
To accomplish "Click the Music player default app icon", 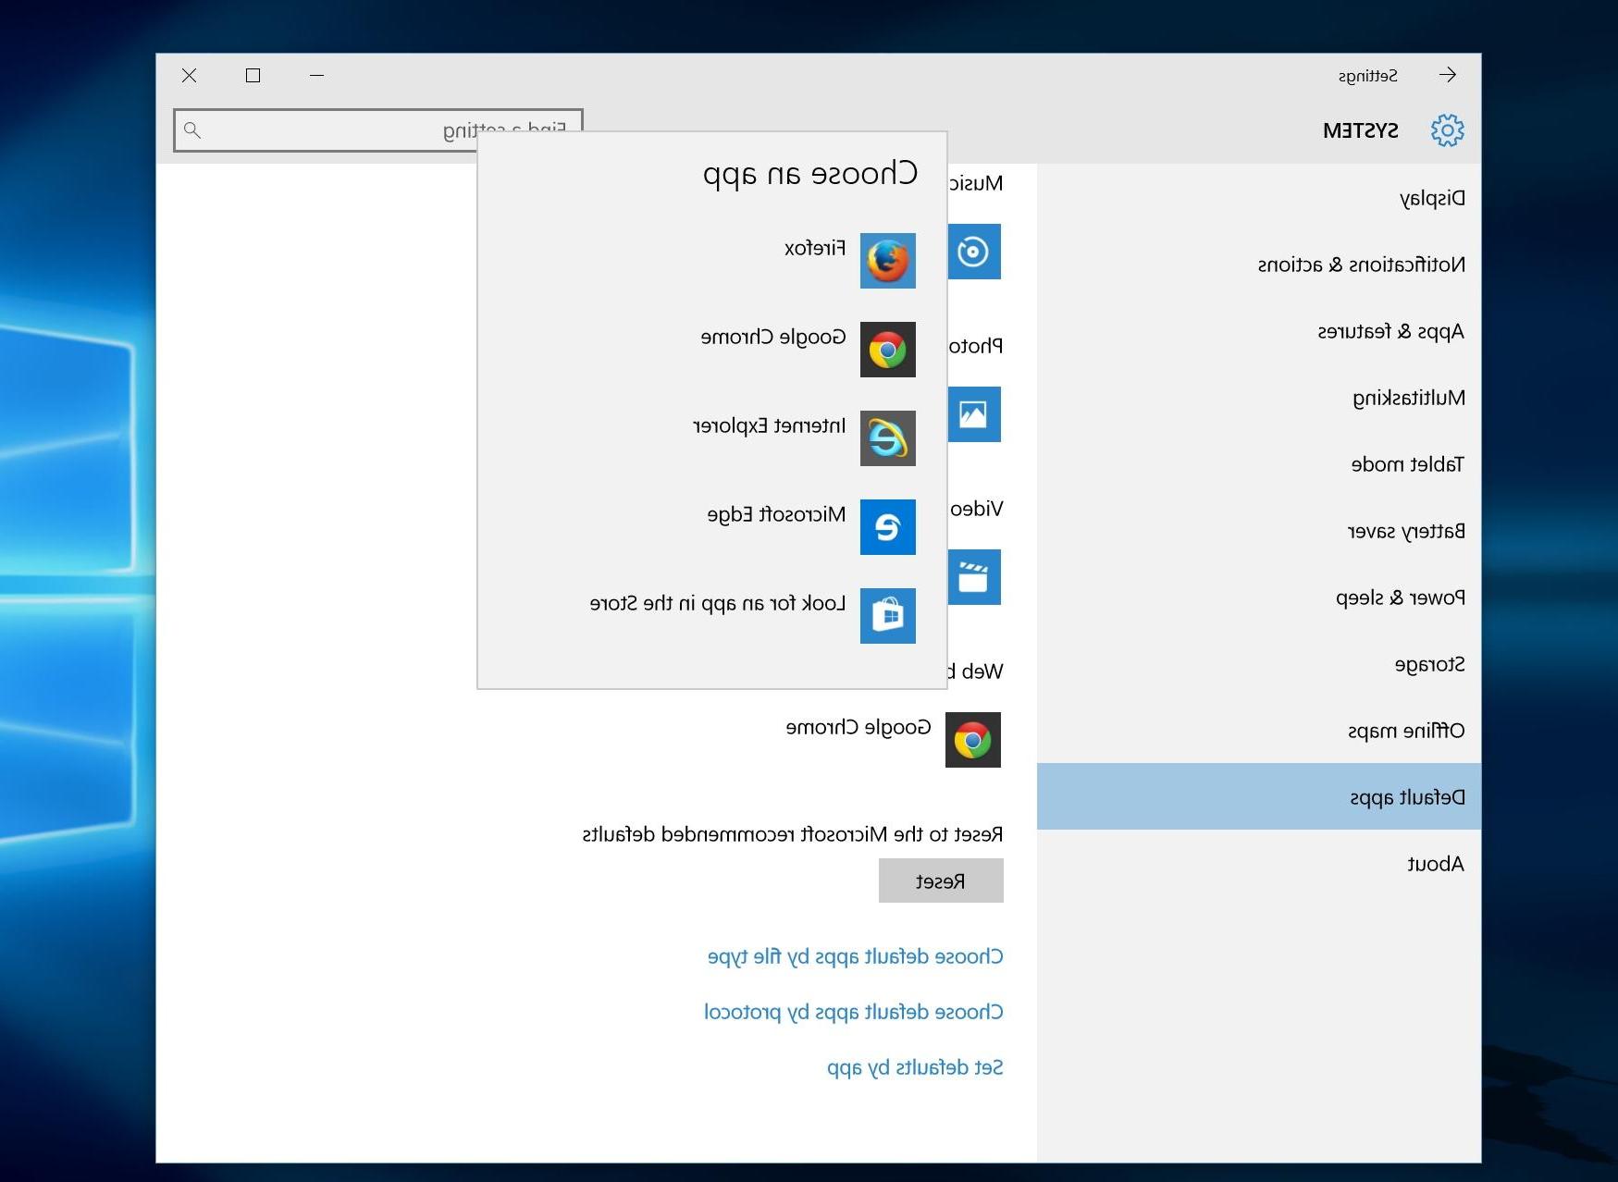I will tap(974, 252).
